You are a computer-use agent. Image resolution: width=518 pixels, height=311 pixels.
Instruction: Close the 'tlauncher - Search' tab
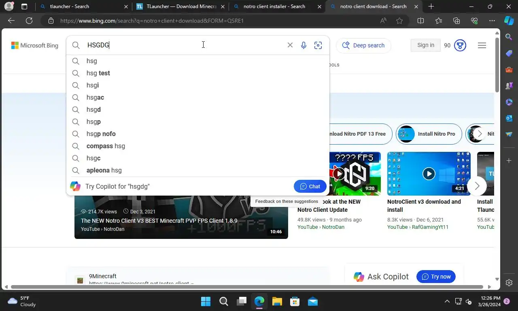tap(126, 6)
